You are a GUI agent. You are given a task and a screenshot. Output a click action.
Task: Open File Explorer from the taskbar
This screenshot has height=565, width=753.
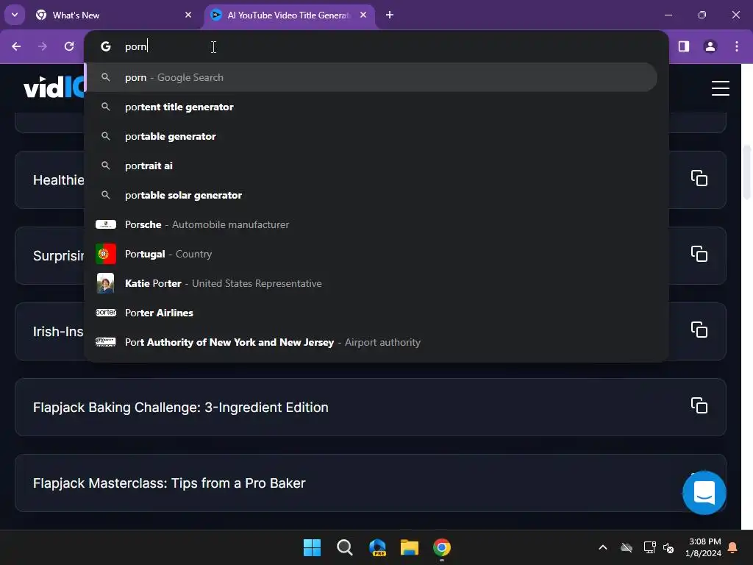pyautogui.click(x=410, y=547)
